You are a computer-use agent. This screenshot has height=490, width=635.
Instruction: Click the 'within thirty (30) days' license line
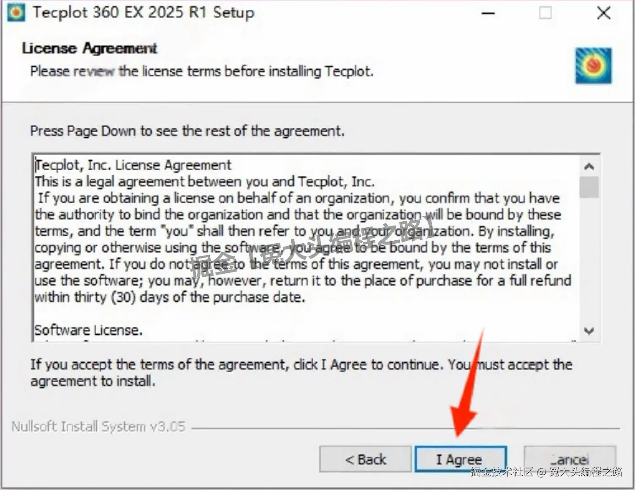pyautogui.click(x=170, y=297)
